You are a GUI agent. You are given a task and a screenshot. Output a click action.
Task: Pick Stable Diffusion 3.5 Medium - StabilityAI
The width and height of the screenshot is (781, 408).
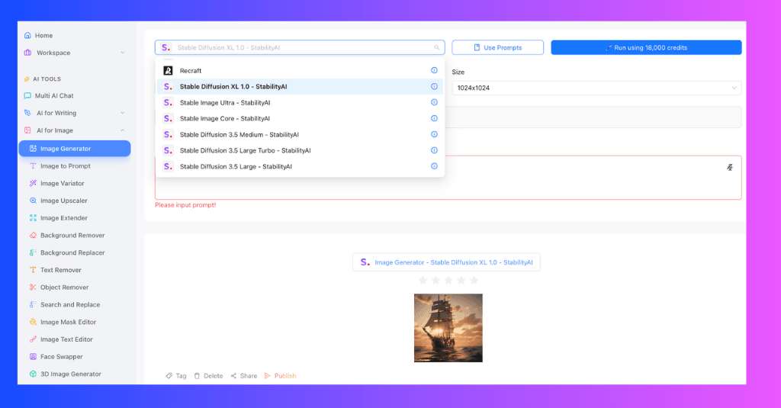click(300, 134)
